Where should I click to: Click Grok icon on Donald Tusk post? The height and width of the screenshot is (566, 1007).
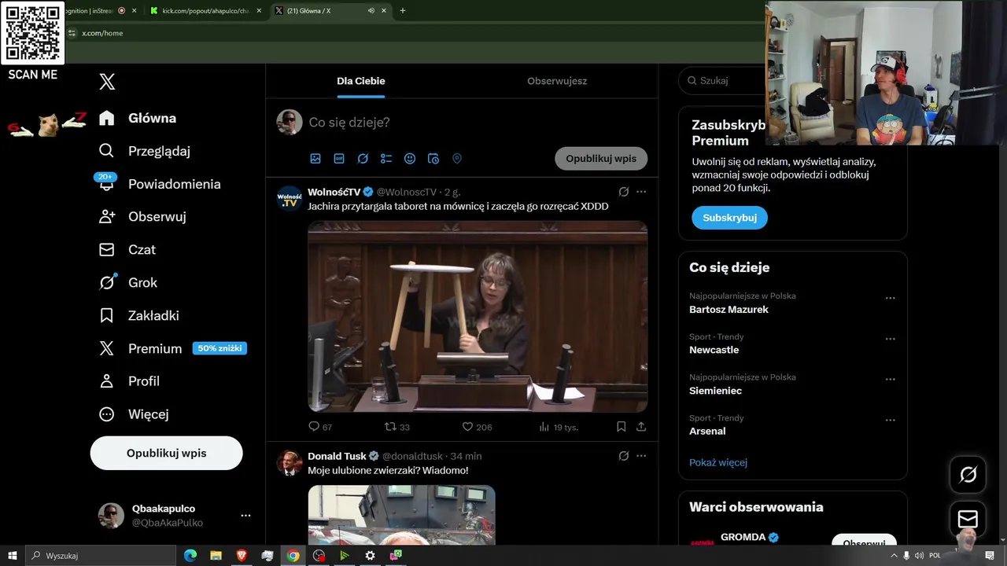coord(624,456)
